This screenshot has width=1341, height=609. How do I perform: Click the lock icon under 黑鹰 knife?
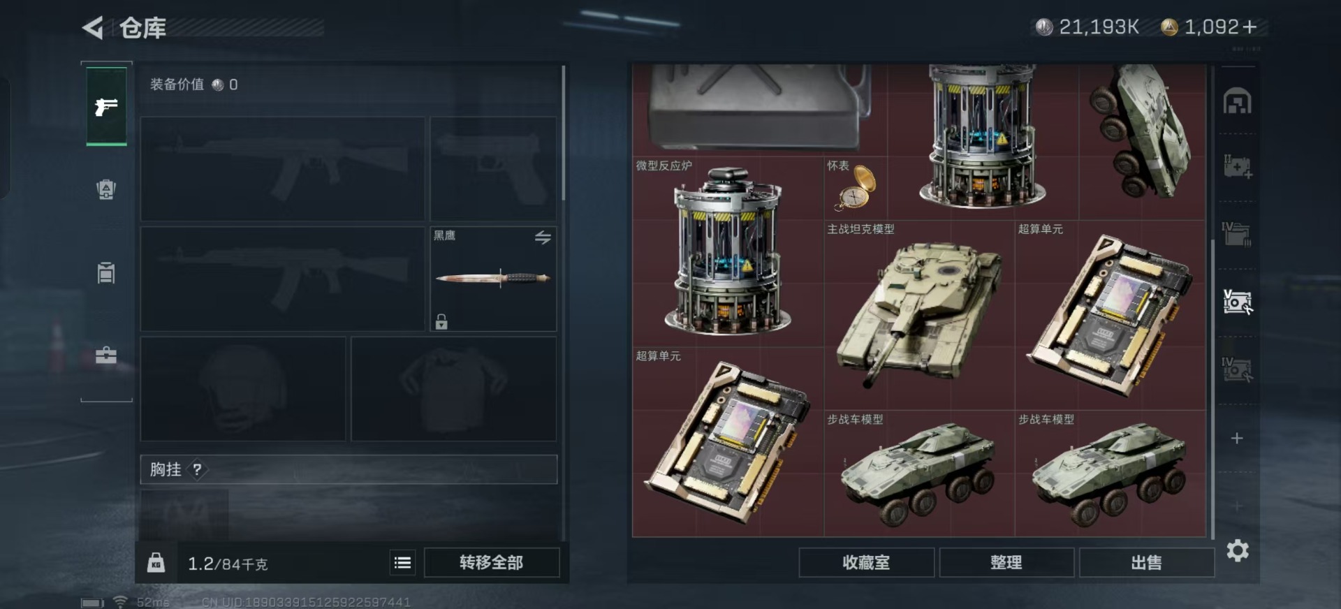441,321
